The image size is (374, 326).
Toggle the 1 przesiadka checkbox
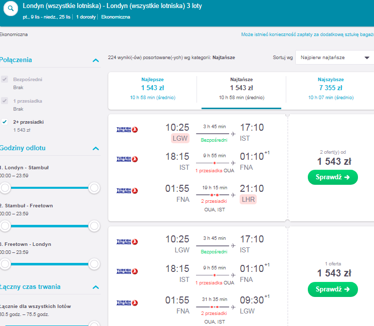coord(5,101)
